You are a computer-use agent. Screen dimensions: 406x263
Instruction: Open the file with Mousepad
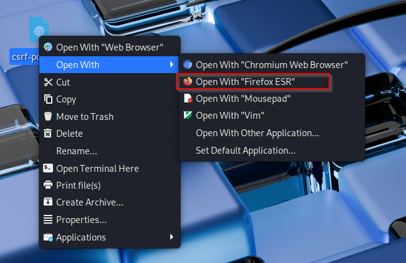pos(272,99)
